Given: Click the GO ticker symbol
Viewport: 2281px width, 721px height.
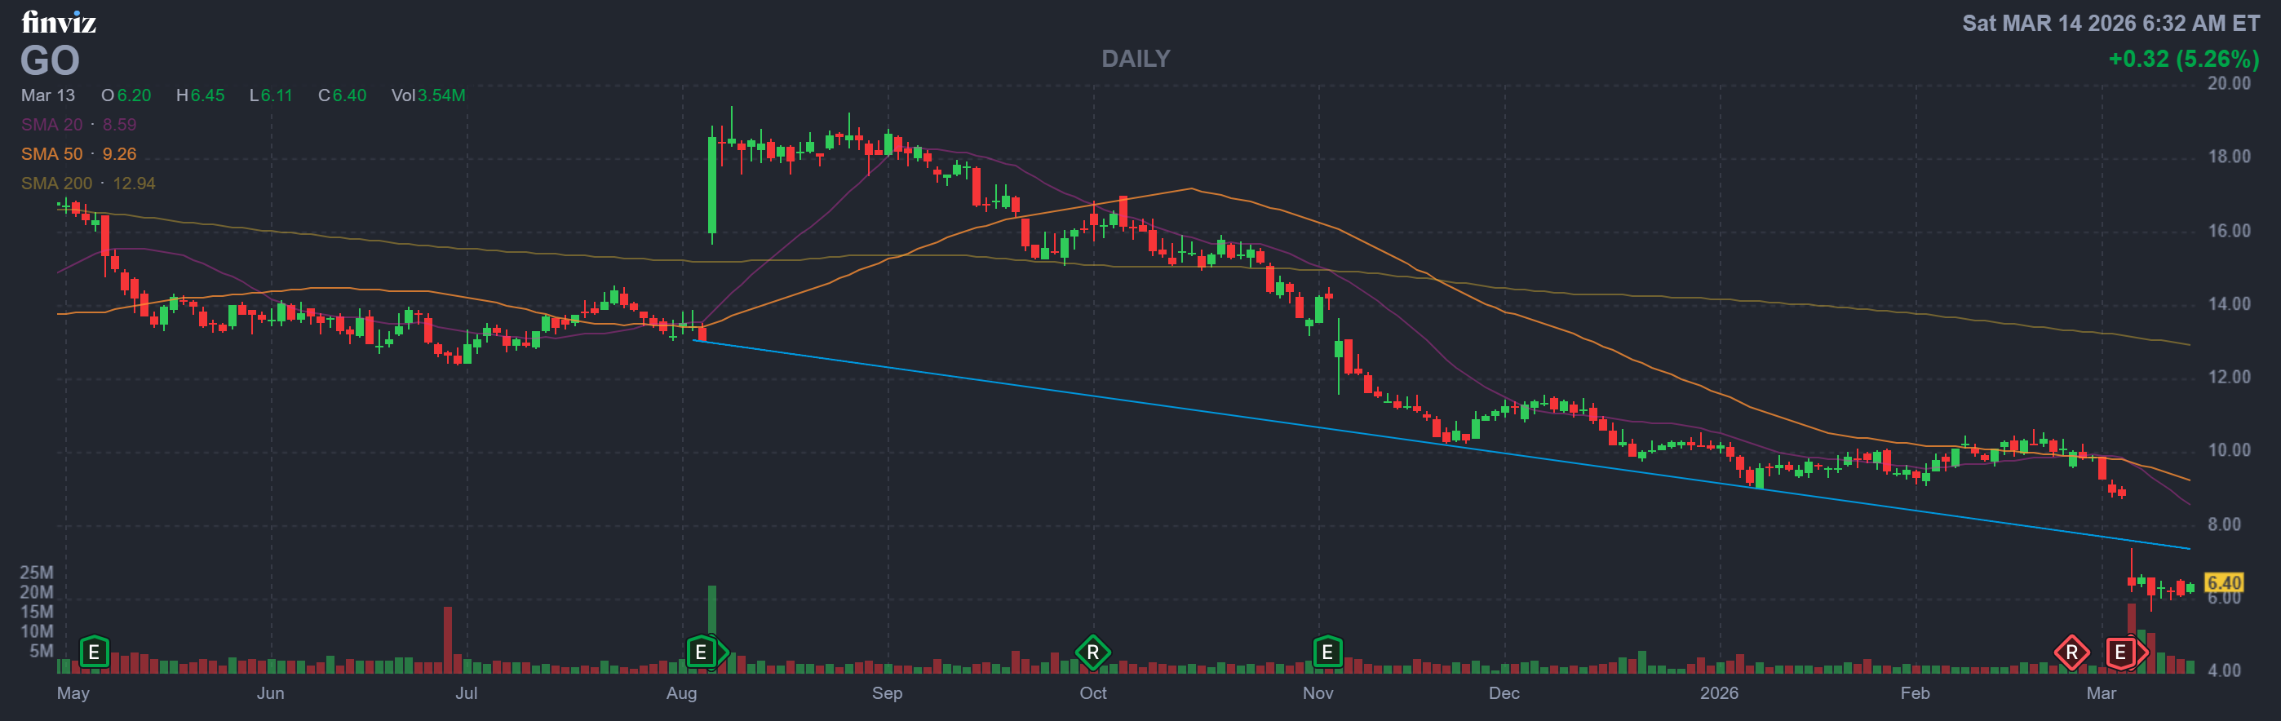Looking at the screenshot, I should point(51,60).
